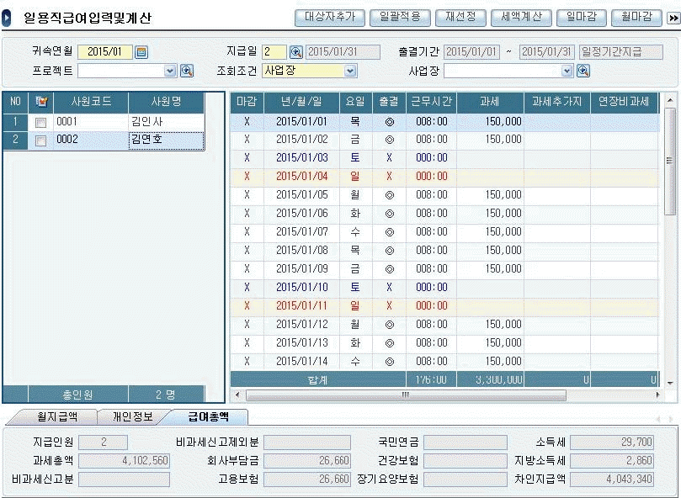This screenshot has width=681, height=498.
Task: Open the 조회조건 dropdown showing 사업장
Action: pos(350,71)
